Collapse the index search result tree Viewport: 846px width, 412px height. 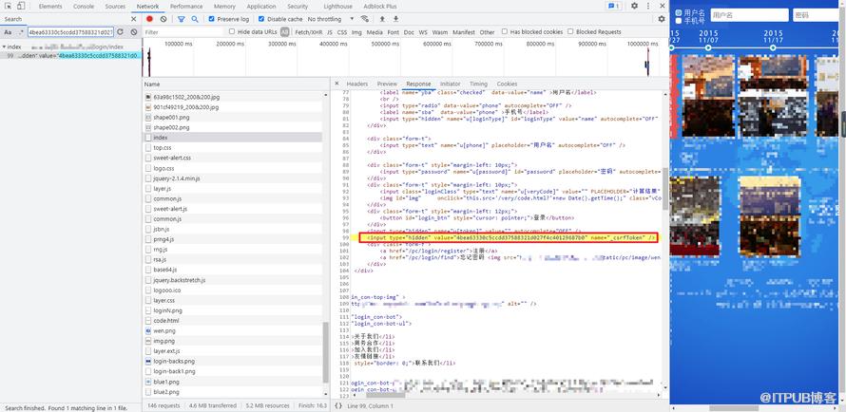coord(4,47)
